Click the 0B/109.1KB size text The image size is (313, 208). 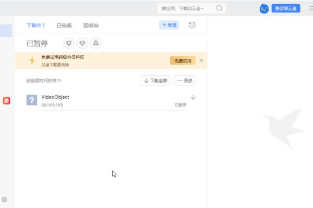point(52,105)
